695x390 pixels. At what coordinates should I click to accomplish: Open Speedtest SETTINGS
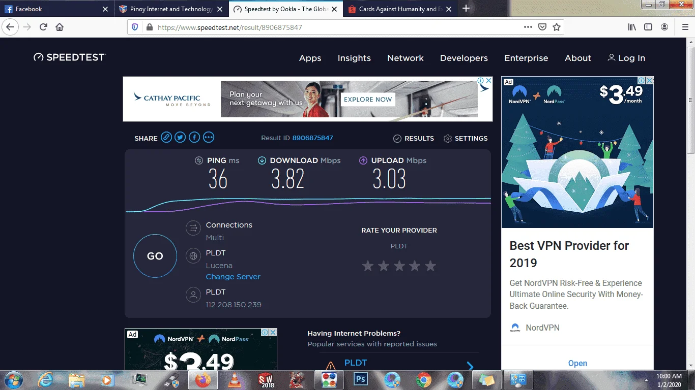[x=466, y=138]
